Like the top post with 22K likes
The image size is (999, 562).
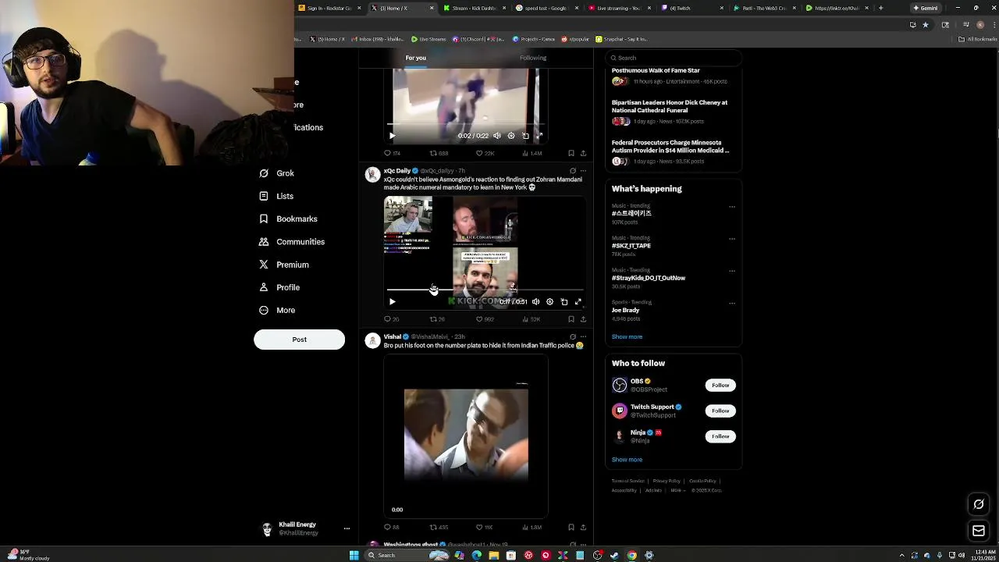485,154
